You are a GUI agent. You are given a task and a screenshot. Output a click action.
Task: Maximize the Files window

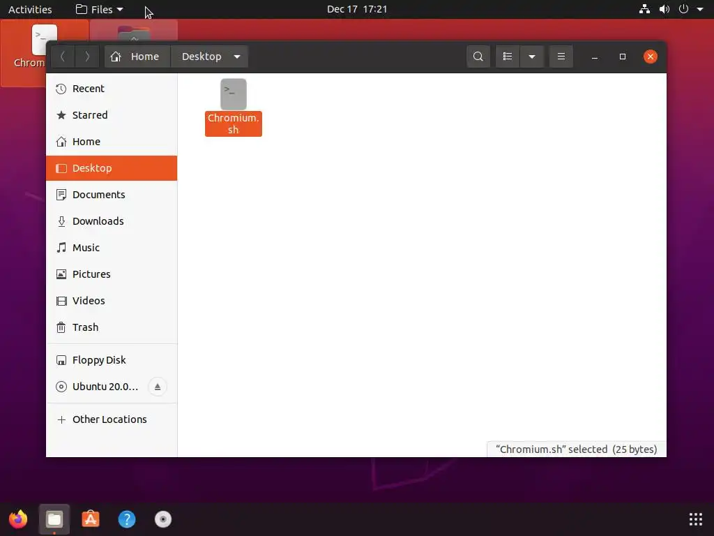(623, 57)
